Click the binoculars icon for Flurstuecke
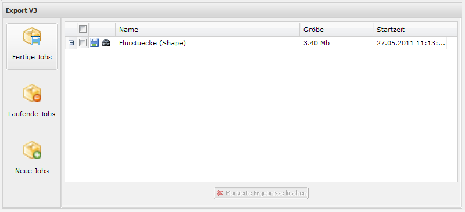Viewport: 465px width, 212px height. tap(106, 43)
